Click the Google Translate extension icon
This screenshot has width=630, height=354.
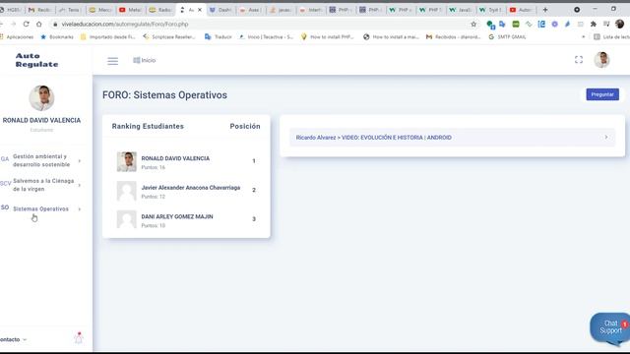pyautogui.click(x=502, y=24)
